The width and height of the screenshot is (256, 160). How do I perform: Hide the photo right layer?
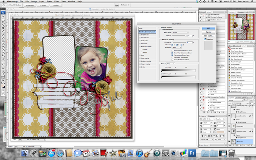pyautogui.click(x=229, y=126)
